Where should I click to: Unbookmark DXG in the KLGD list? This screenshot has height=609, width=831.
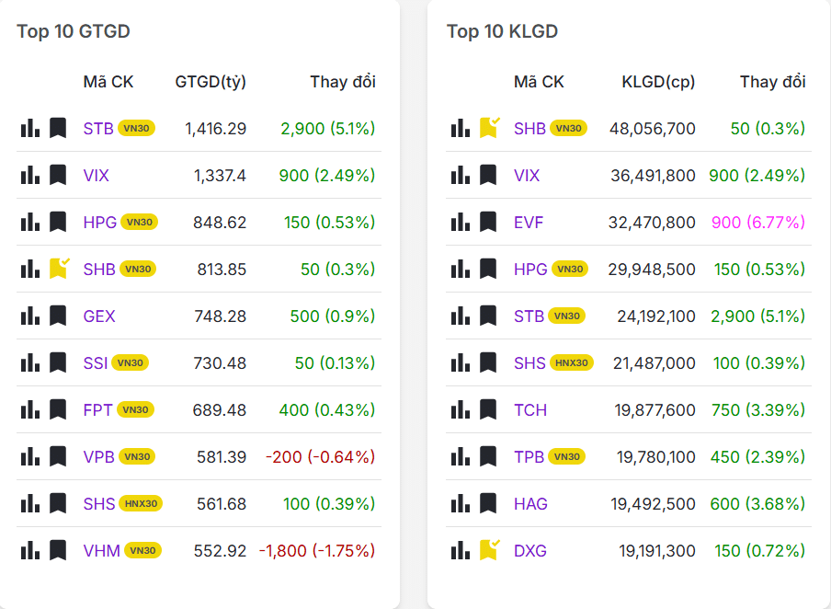tap(489, 550)
